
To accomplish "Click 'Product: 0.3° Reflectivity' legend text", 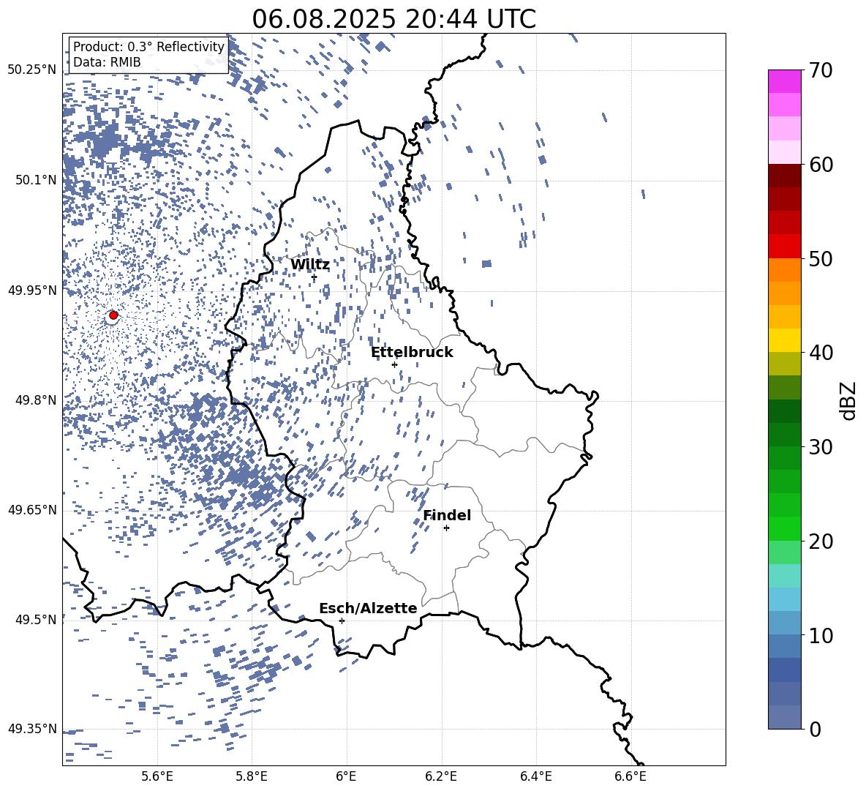I will [148, 47].
